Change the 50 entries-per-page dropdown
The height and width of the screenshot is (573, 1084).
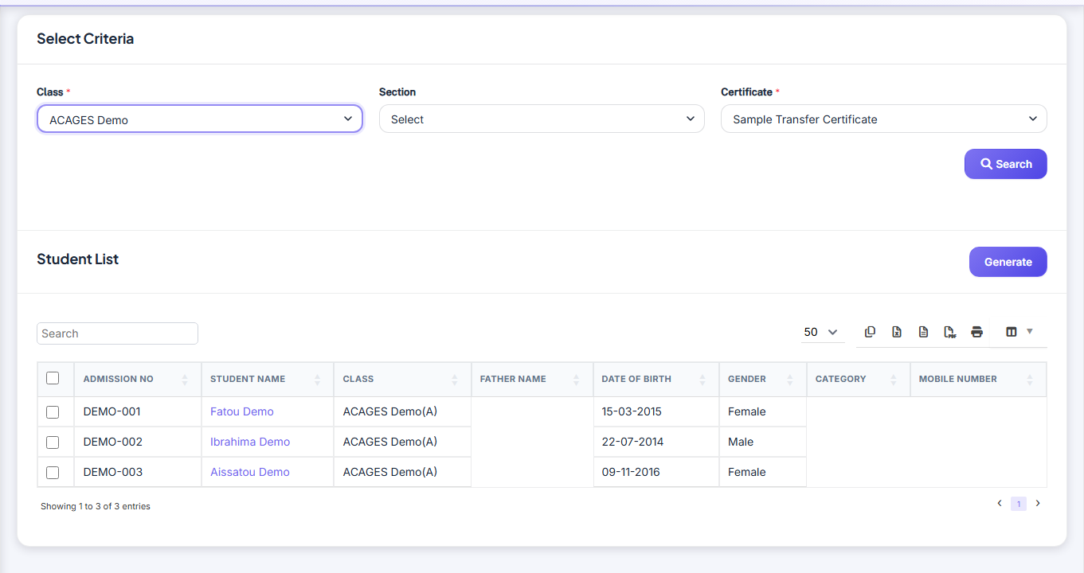(822, 332)
